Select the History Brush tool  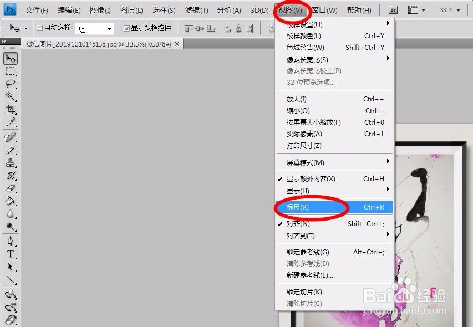[x=11, y=175]
